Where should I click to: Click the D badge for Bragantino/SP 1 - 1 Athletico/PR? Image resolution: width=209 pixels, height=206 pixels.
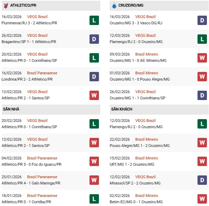(x=94, y=39)
